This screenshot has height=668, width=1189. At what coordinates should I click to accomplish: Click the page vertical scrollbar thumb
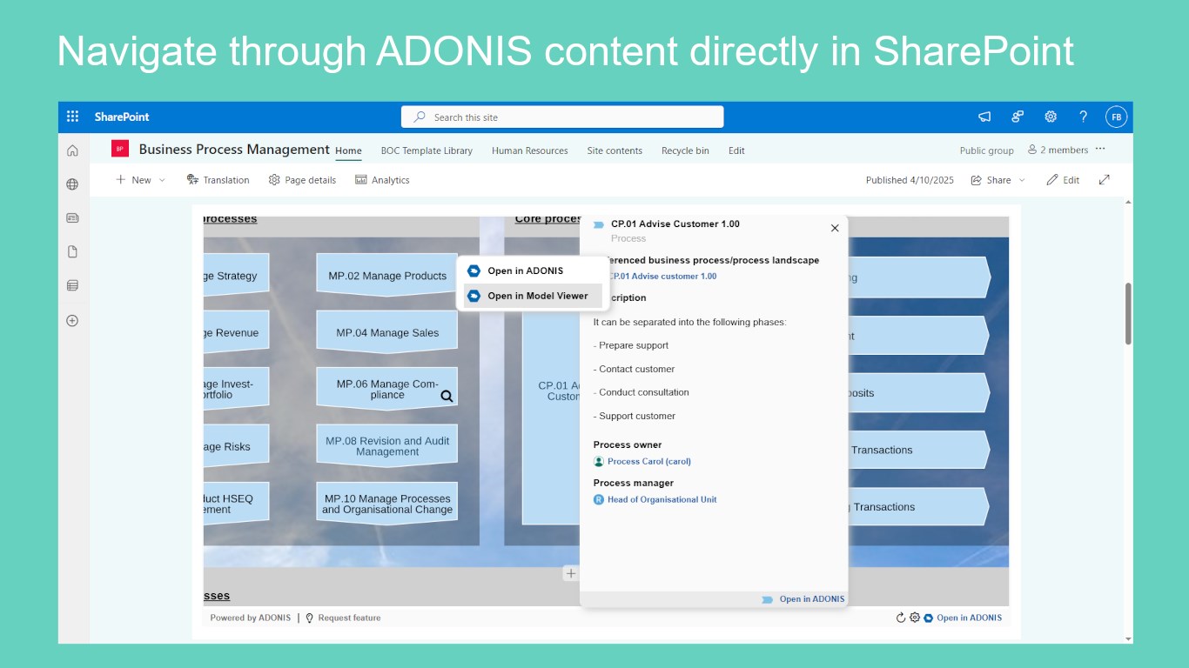click(x=1129, y=313)
